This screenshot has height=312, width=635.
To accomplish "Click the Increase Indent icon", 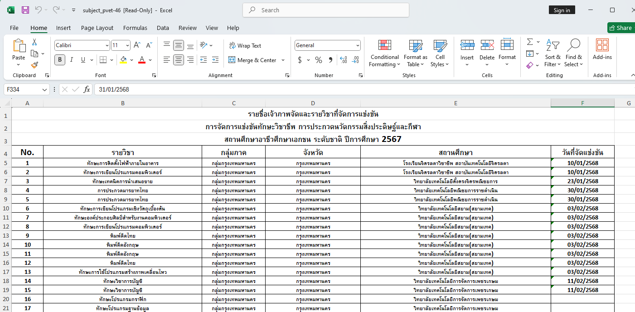I will (x=215, y=60).
